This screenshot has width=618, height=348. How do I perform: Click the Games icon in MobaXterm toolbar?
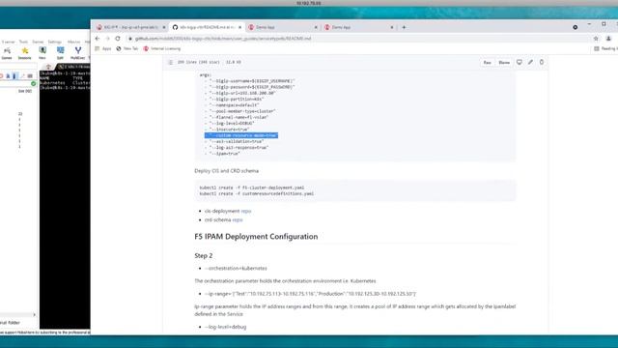[x=7, y=53]
